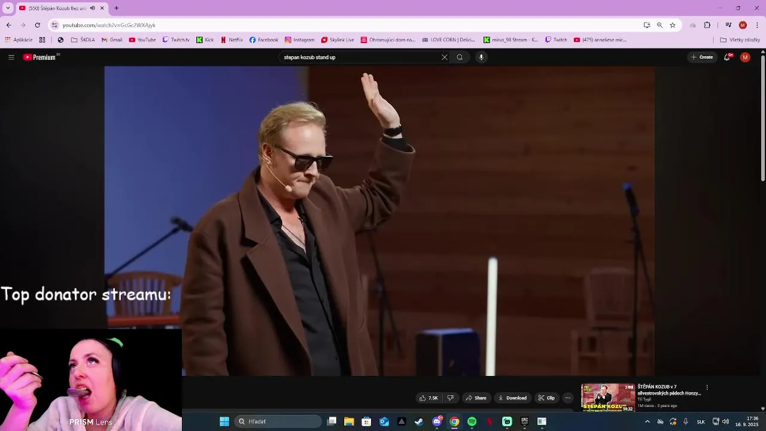The image size is (766, 431).
Task: Open the Chrome extensions puzzle icon
Action: click(x=707, y=25)
